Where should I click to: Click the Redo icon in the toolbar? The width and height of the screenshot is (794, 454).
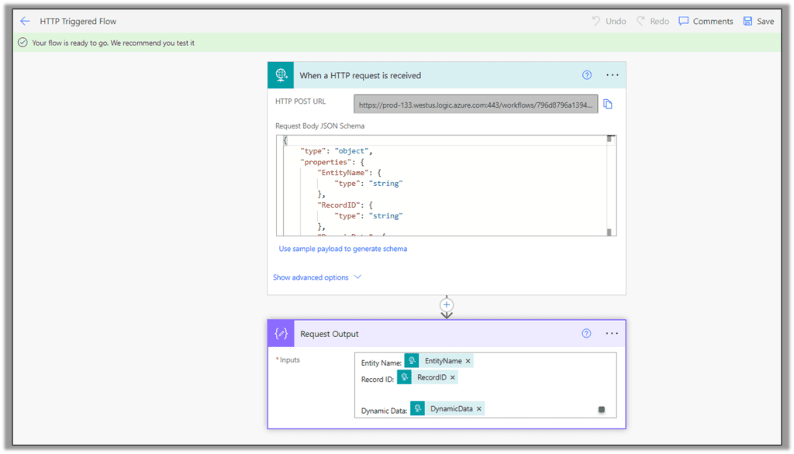[639, 21]
